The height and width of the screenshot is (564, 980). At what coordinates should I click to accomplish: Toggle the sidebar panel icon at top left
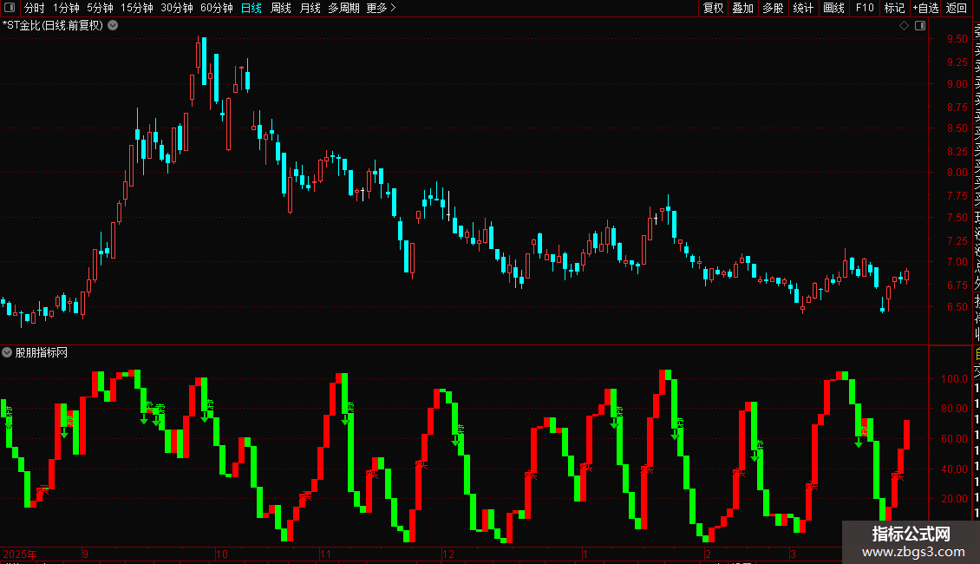click(10, 8)
